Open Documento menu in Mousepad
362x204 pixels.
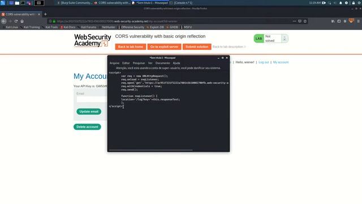tap(162, 63)
